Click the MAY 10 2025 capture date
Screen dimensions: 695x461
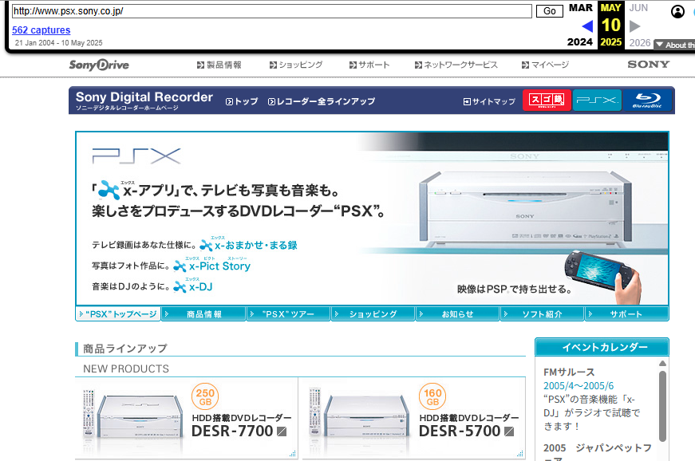pyautogui.click(x=610, y=25)
